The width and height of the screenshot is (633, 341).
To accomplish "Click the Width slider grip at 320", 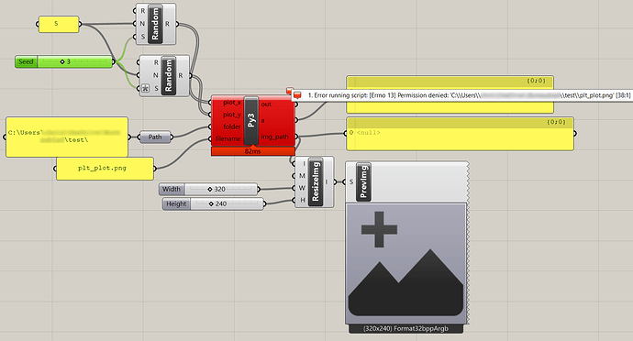I will tap(210, 189).
